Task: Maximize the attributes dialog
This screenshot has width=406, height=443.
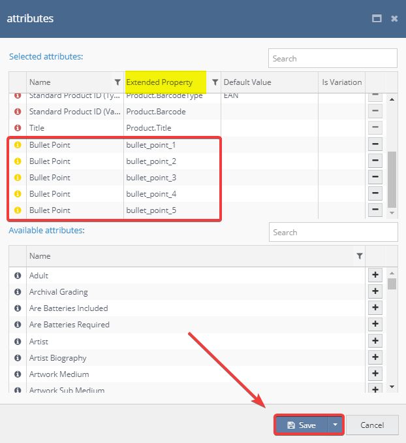Action: tap(377, 18)
